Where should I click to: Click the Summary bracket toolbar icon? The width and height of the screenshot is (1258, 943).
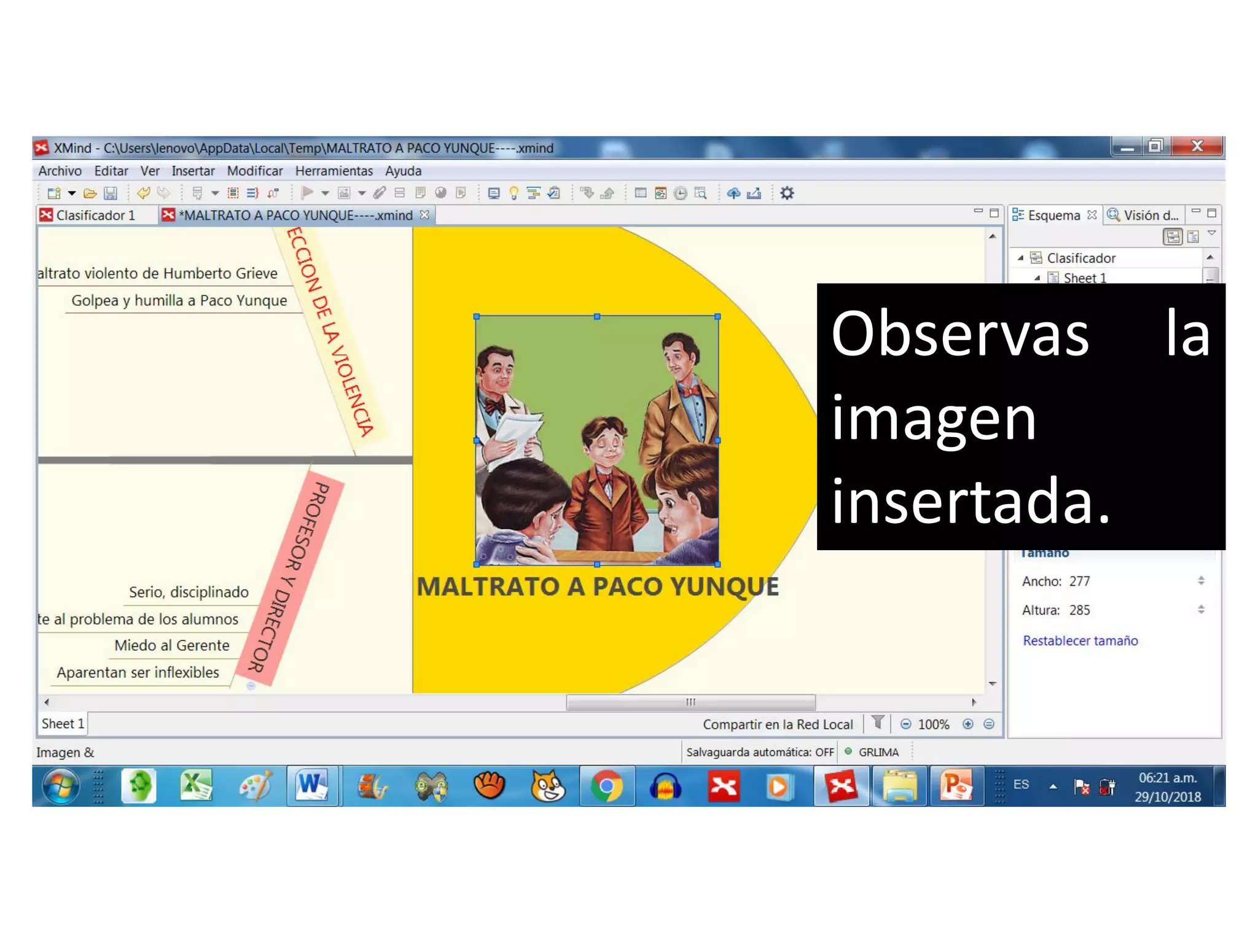coord(252,193)
